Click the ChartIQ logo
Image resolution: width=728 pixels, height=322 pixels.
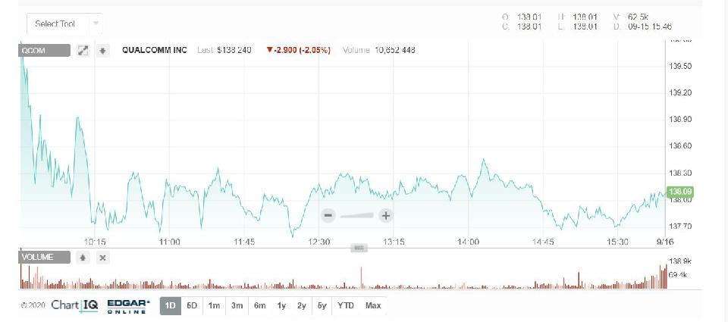[x=74, y=305]
